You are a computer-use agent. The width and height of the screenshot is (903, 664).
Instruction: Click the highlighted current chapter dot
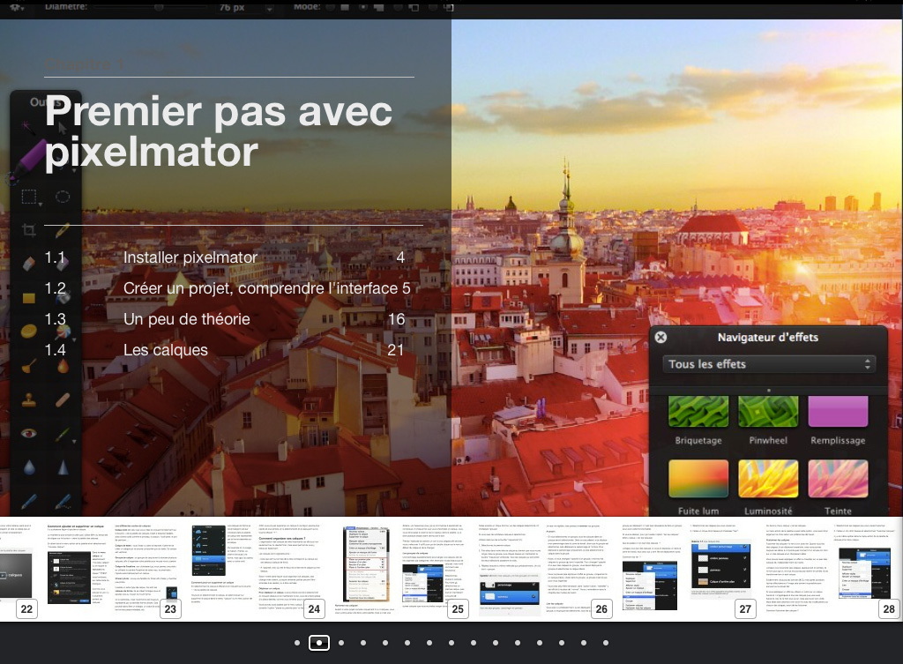pyautogui.click(x=319, y=643)
